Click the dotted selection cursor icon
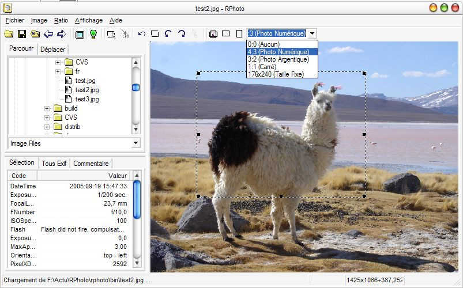This screenshot has width=463, height=288. click(x=125, y=34)
